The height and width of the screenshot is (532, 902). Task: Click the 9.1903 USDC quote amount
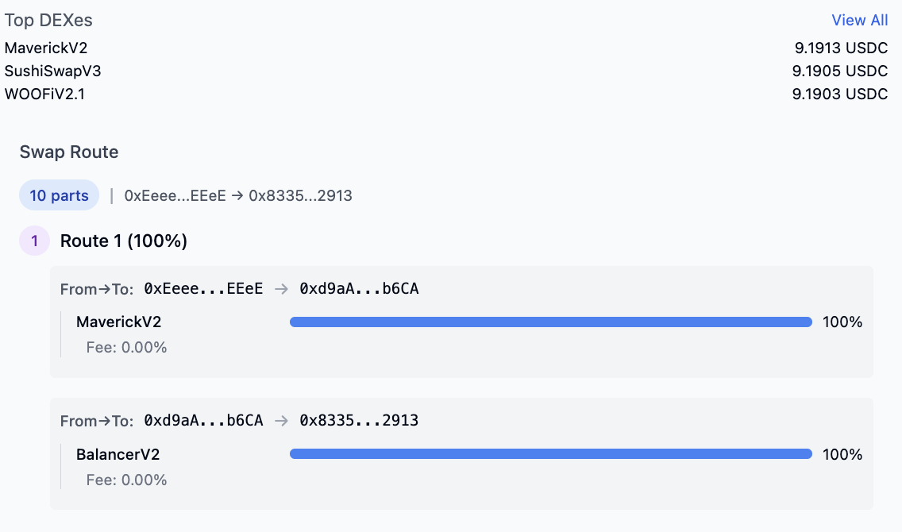point(840,94)
